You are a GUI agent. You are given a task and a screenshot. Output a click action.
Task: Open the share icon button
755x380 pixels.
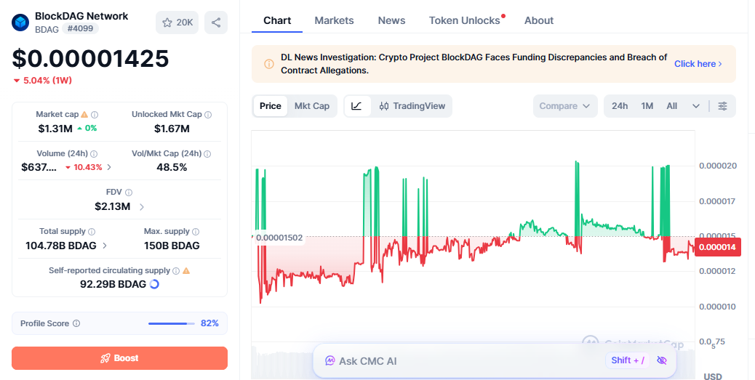216,23
